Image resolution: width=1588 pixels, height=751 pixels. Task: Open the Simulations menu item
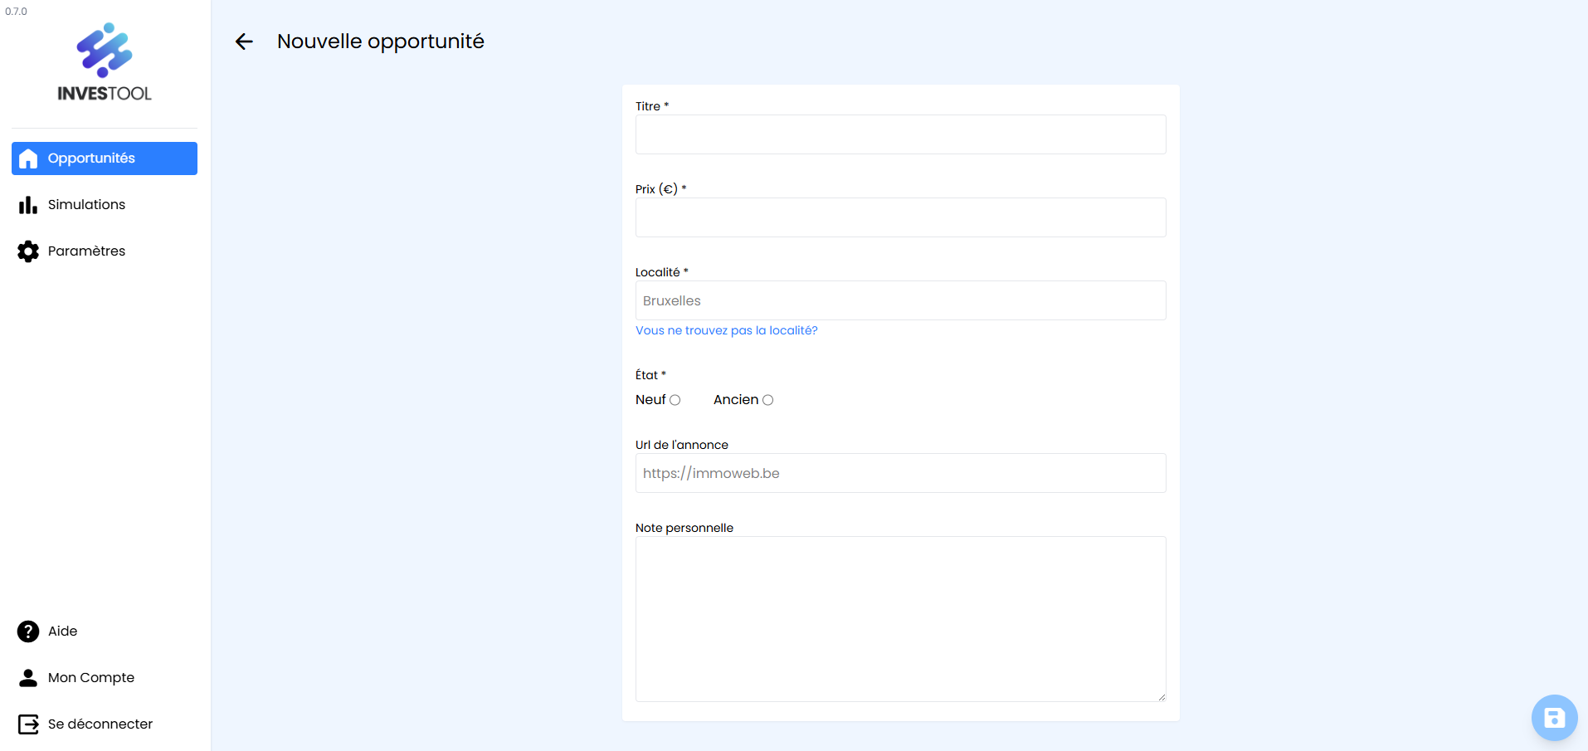[86, 205]
